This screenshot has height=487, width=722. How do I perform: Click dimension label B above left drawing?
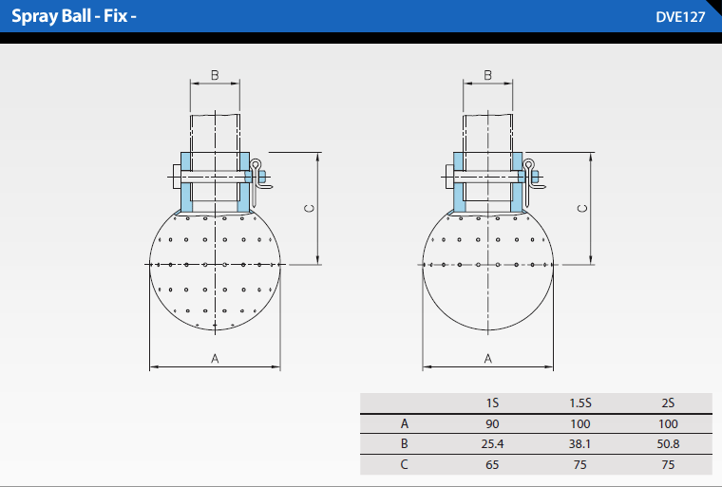[215, 75]
